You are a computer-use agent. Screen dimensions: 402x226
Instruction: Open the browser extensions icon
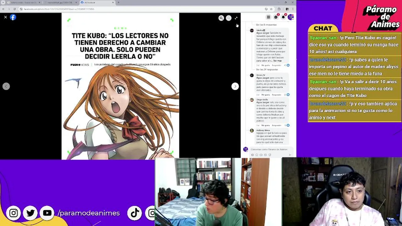[x=279, y=9]
